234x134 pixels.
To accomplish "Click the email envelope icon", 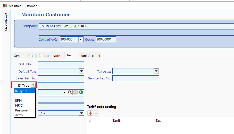I will point(76,92).
